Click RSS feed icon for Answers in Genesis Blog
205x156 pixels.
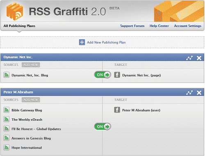(x=6, y=138)
